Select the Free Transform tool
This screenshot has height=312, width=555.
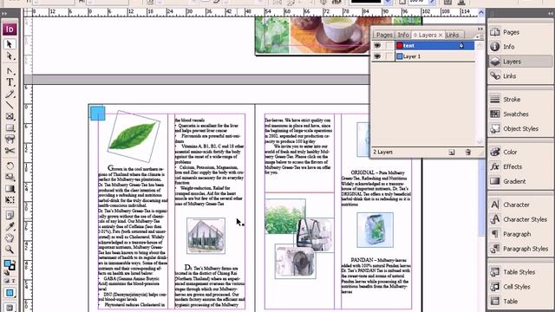[x=10, y=200]
